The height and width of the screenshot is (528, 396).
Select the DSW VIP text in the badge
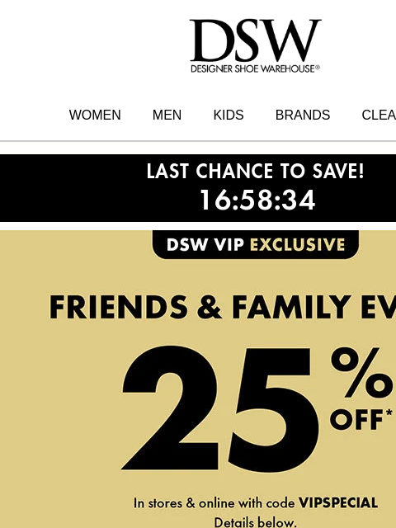[x=205, y=244]
